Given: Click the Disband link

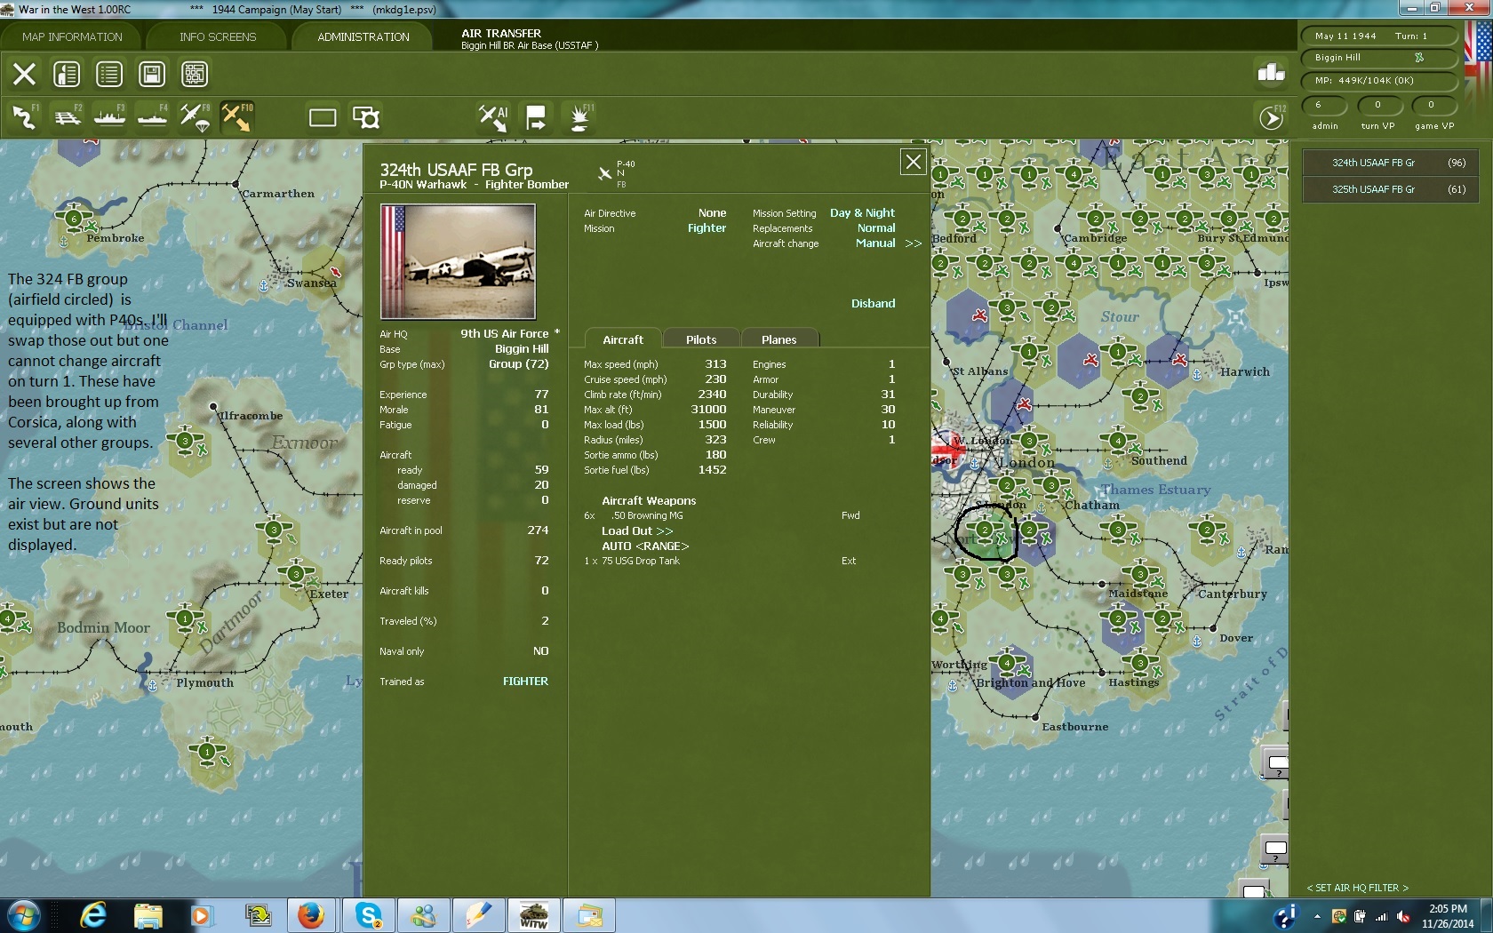Looking at the screenshot, I should pyautogui.click(x=873, y=303).
